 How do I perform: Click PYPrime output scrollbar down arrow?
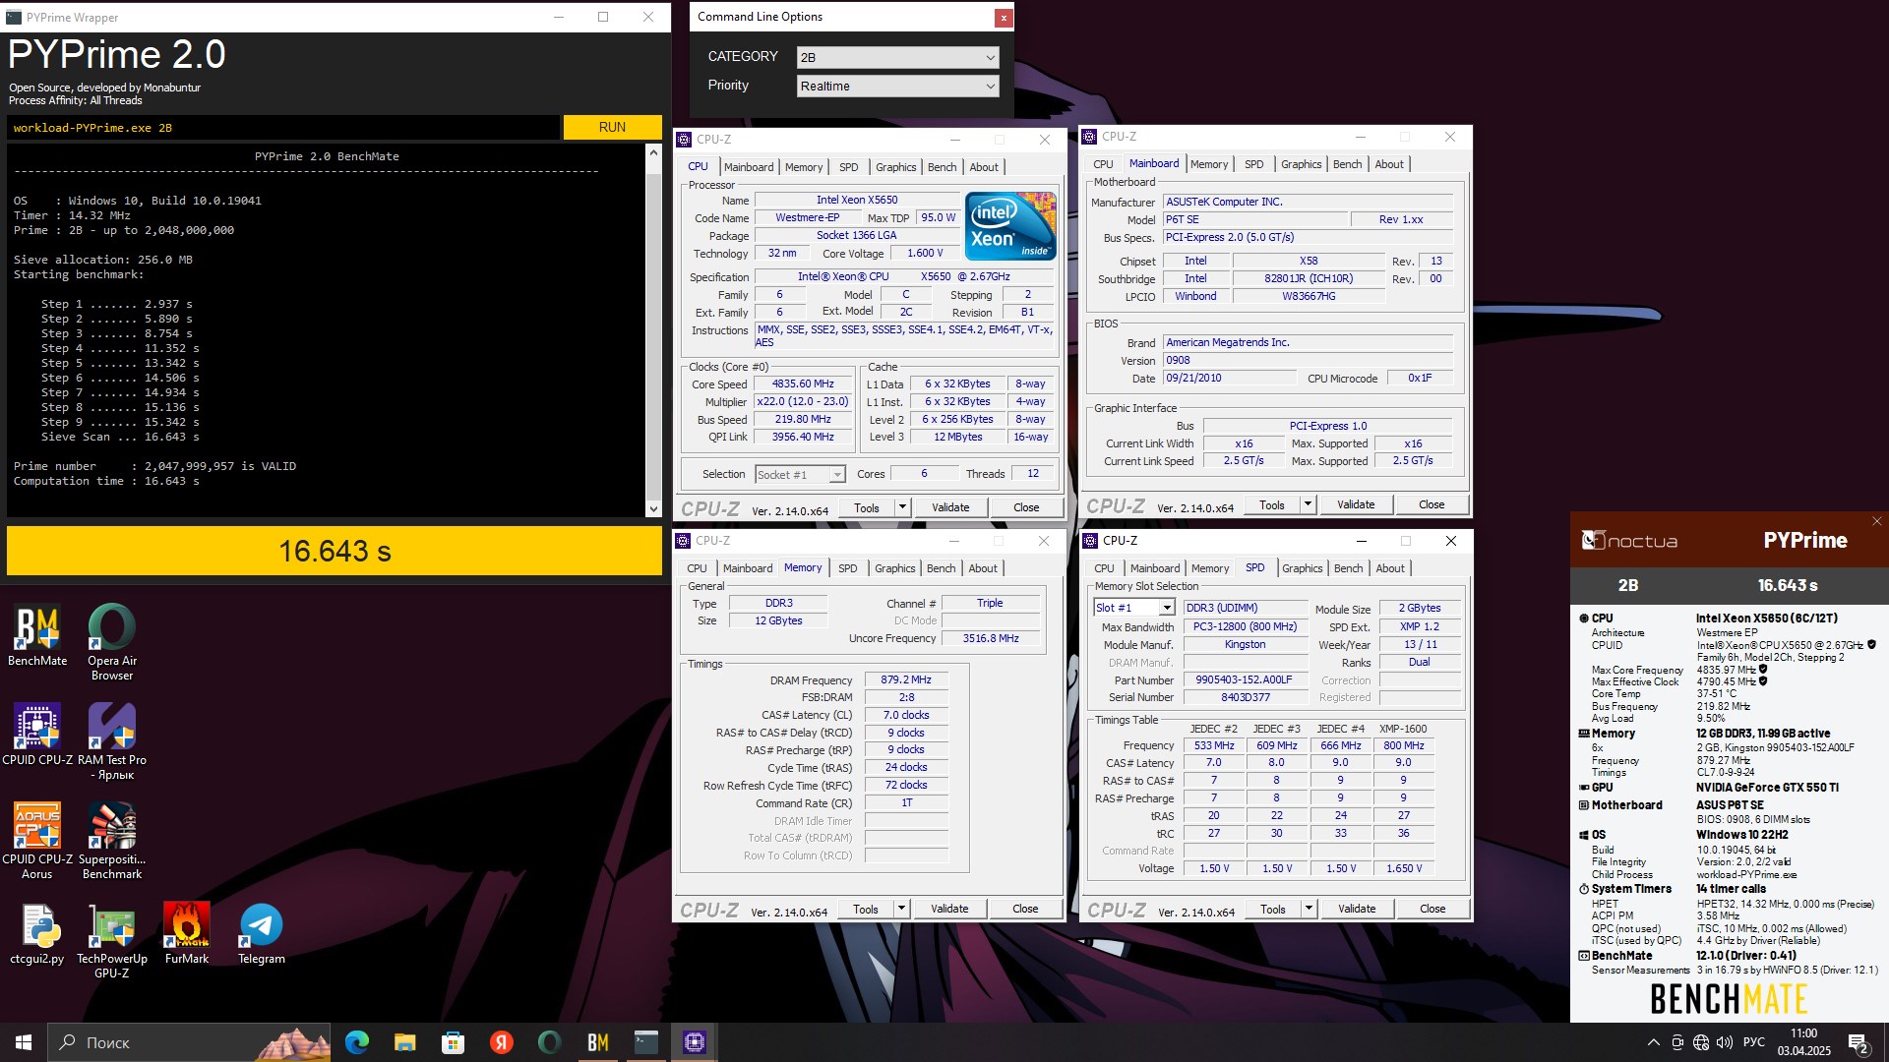point(653,508)
